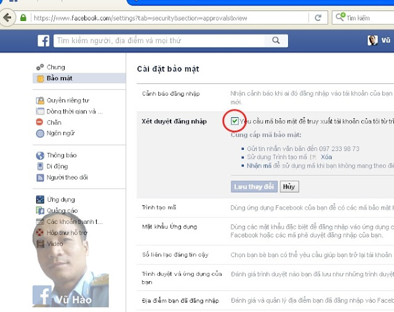Click the Ngôn ngữ globe icon
Screen dimensions: 394x312
point(40,133)
